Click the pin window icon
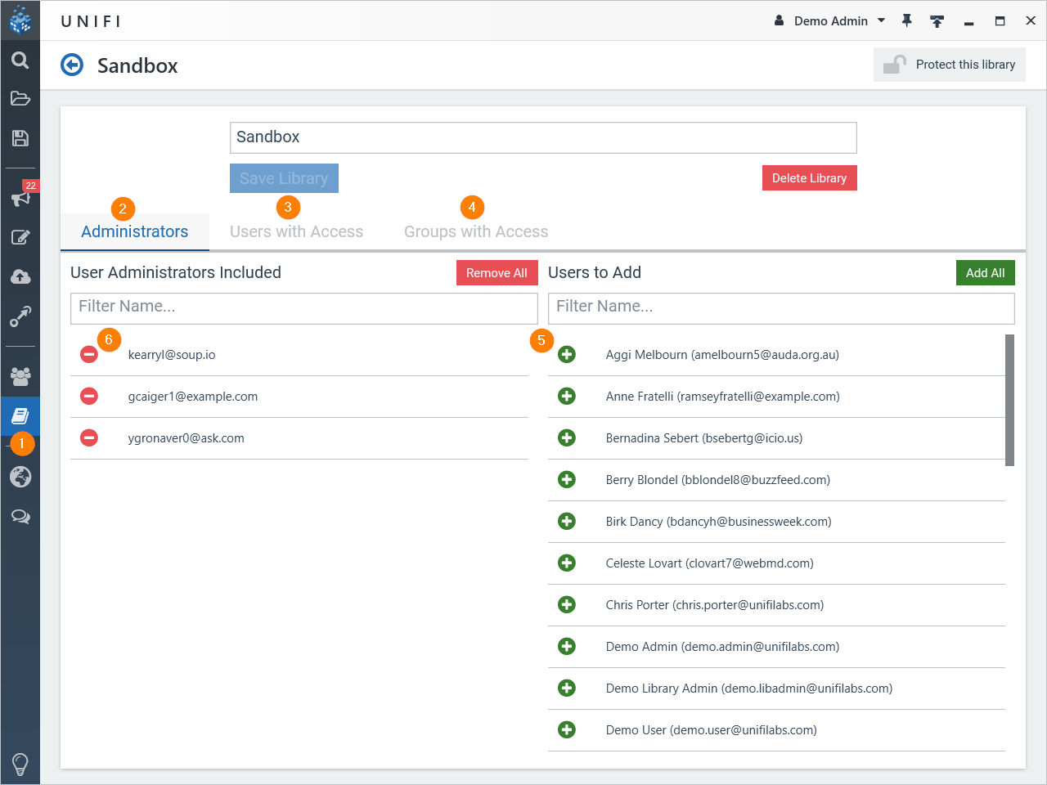The height and width of the screenshot is (785, 1047). [906, 21]
